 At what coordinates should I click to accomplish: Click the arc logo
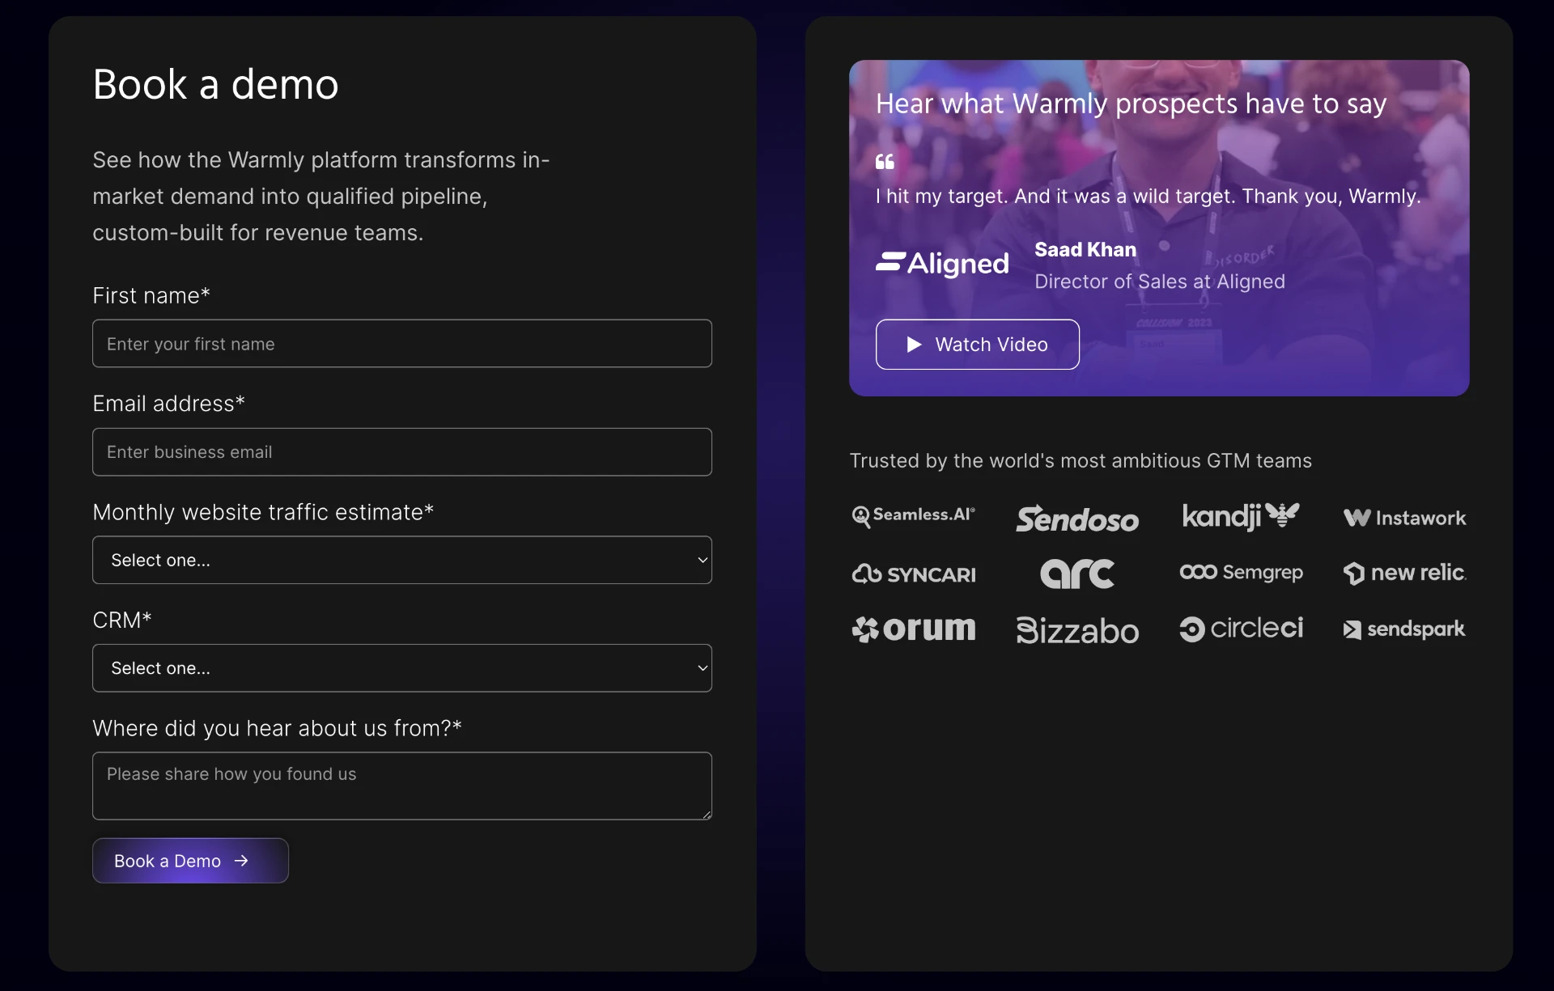click(1076, 574)
